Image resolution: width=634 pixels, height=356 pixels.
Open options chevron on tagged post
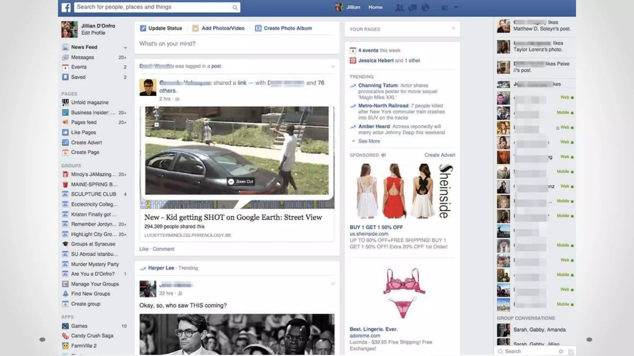tap(333, 66)
